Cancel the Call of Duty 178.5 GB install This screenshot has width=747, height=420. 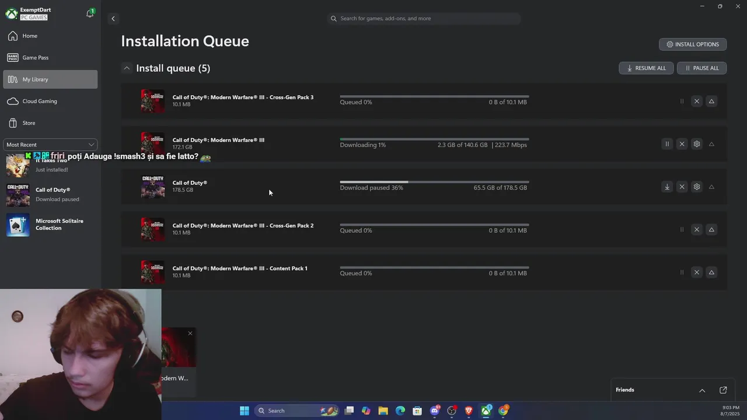tap(682, 187)
